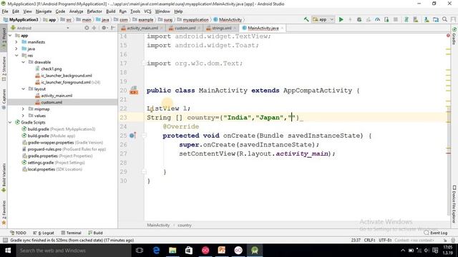Open File Explorer from taskbar
This screenshot has height=257, width=458.
172,251
